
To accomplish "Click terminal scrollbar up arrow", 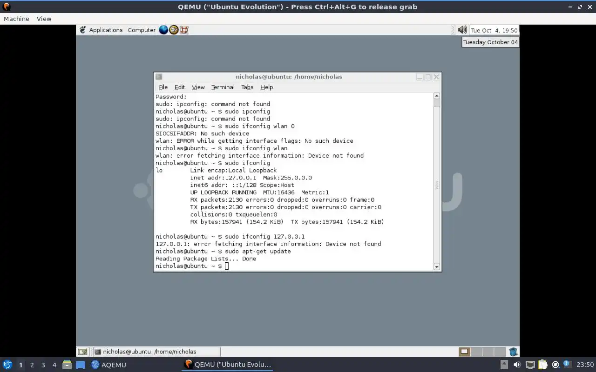I will [x=436, y=96].
